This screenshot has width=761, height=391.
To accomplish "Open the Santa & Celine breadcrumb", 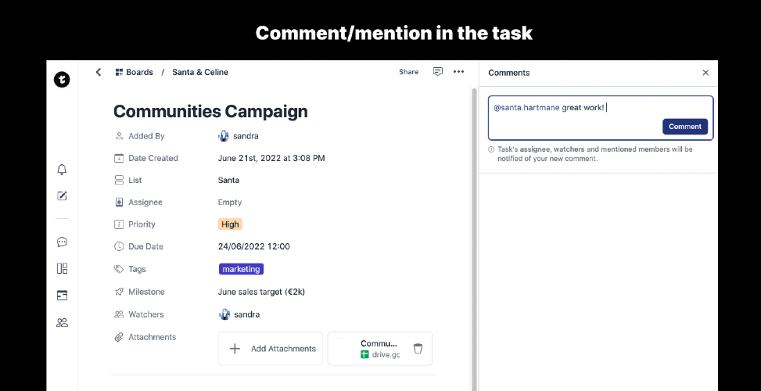I will point(200,72).
